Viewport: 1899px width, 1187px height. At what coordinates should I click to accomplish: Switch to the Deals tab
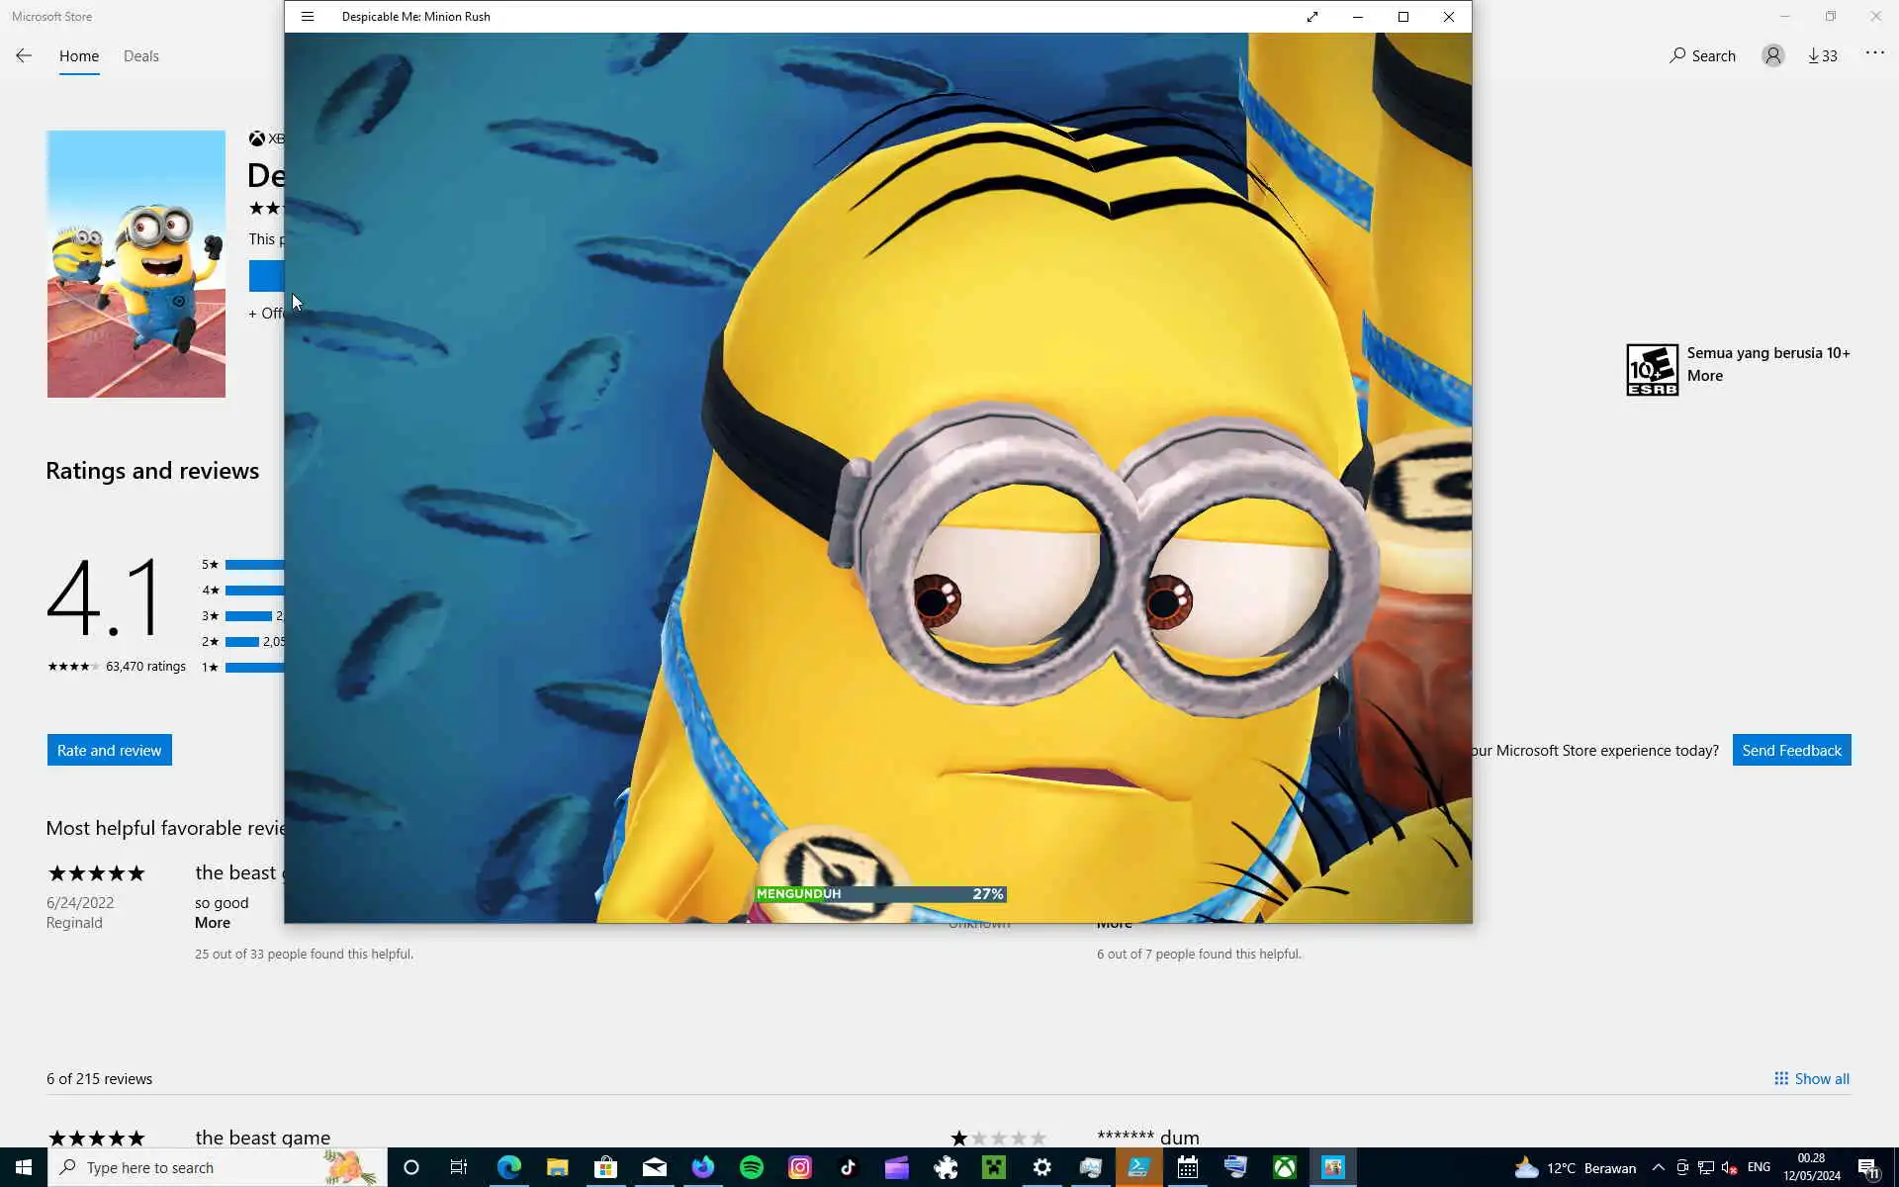coord(140,56)
